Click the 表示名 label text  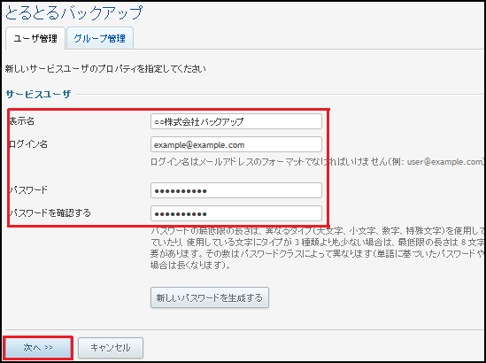click(x=21, y=121)
